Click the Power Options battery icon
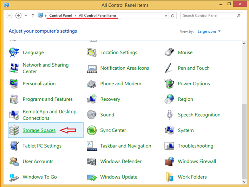249x187 pixels. [x=169, y=84]
